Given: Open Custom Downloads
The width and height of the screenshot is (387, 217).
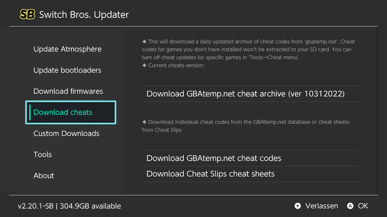Looking at the screenshot, I should tap(66, 133).
